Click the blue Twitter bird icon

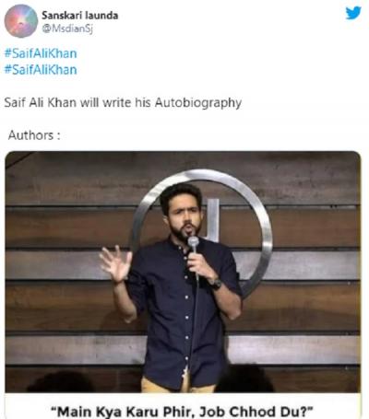pyautogui.click(x=353, y=13)
